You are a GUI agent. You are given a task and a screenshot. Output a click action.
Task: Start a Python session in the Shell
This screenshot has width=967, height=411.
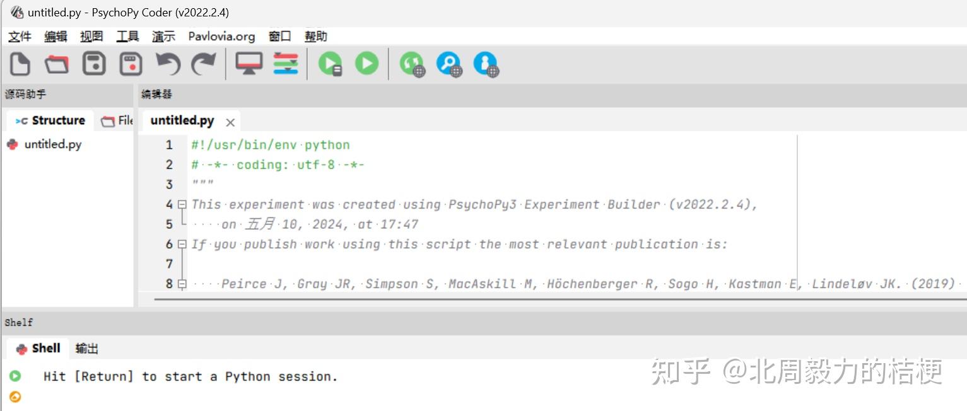tap(189, 376)
